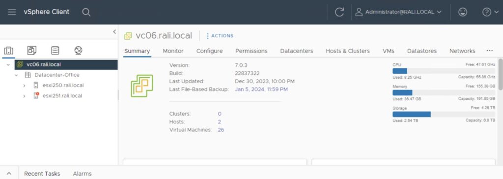
Task: Click the vc06.rali.local page heading
Action: [164, 36]
